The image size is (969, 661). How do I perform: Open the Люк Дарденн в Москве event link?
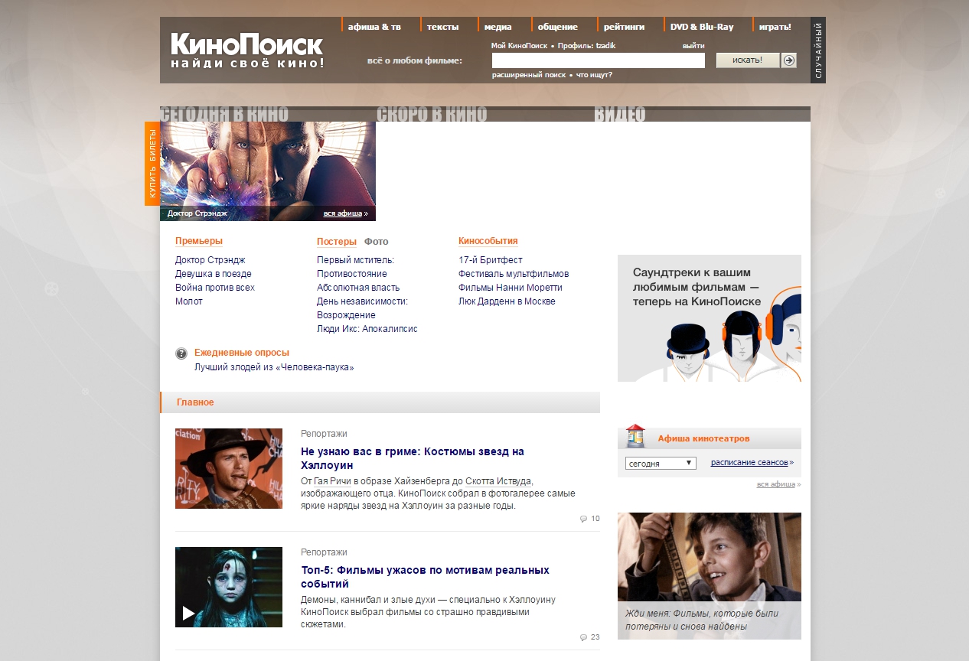[507, 301]
